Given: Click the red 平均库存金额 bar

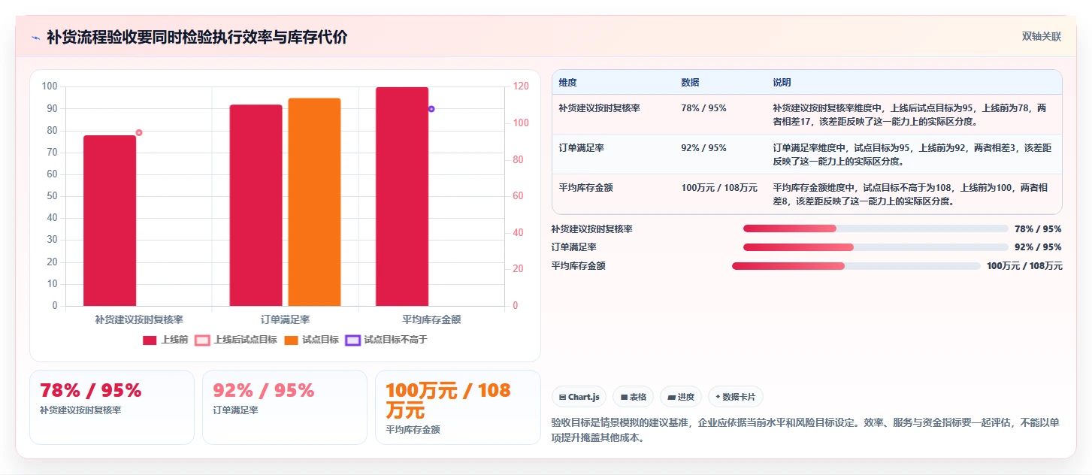Looking at the screenshot, I should (402, 196).
